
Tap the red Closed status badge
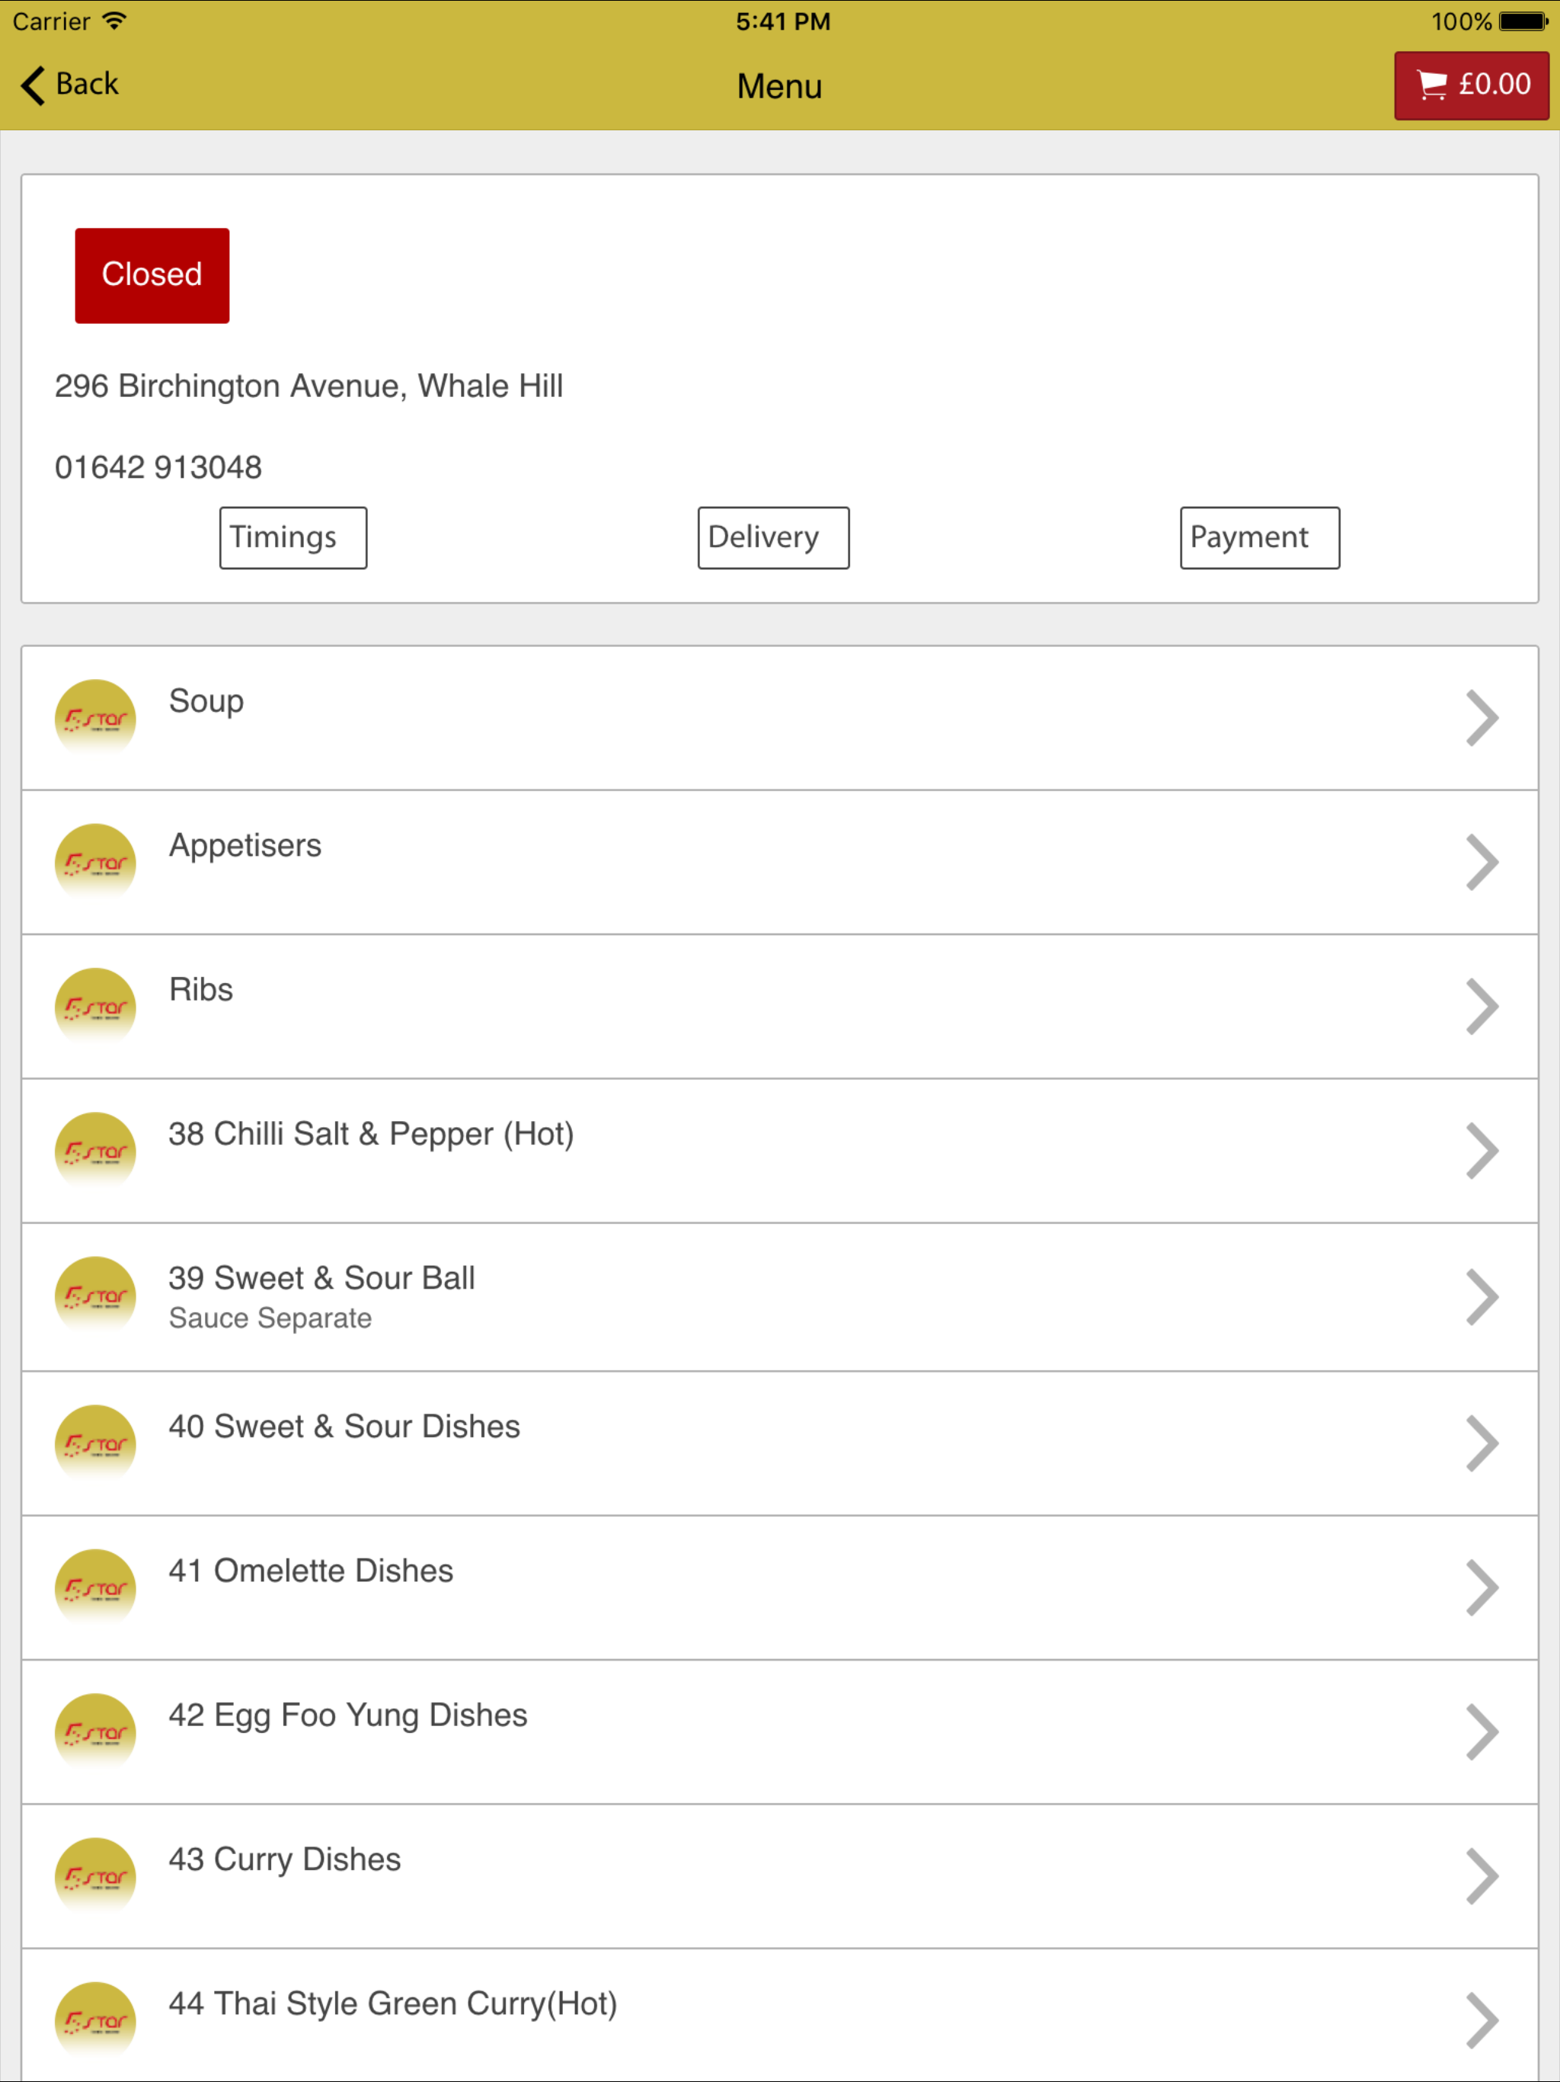coord(152,275)
